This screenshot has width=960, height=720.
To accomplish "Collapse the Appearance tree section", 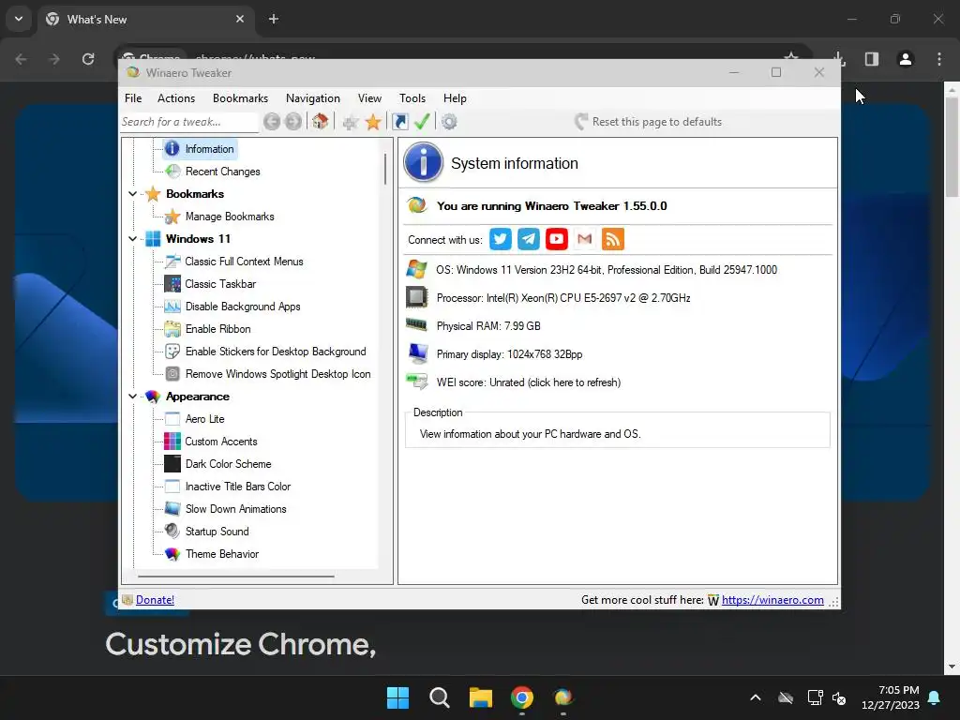I will pos(132,397).
